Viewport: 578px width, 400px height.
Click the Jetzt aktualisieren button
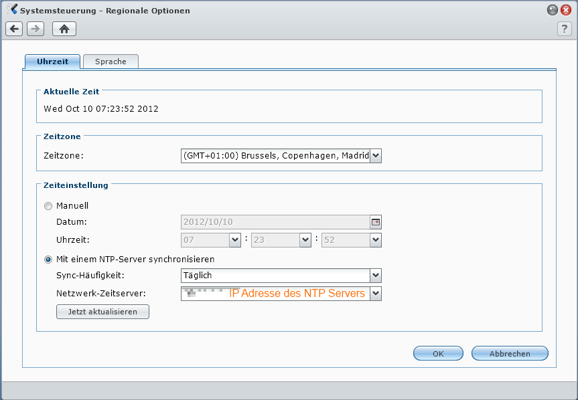click(102, 312)
